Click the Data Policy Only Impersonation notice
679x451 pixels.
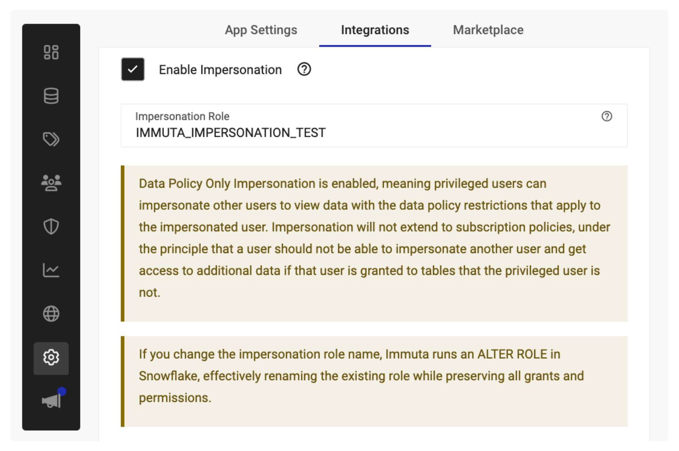pos(374,238)
